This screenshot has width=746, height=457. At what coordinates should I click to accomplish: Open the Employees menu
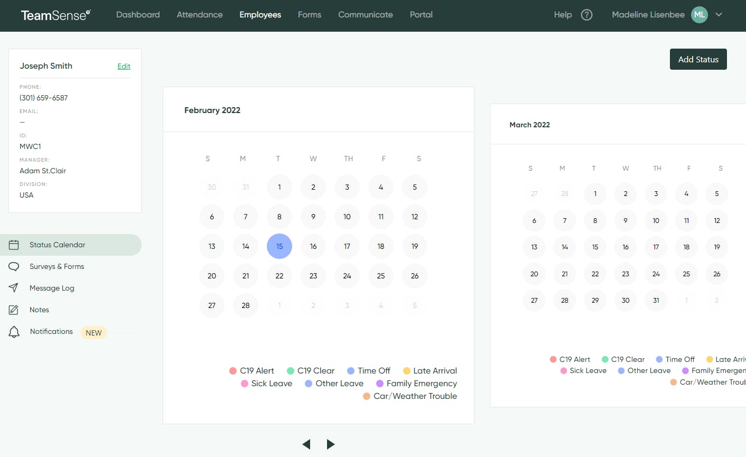tap(260, 15)
